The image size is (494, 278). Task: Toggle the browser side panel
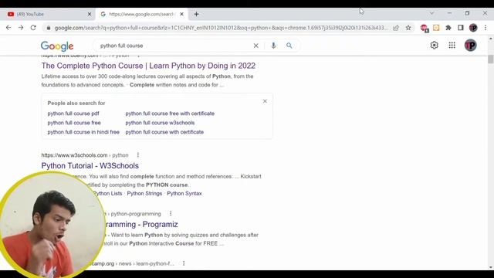click(x=461, y=28)
